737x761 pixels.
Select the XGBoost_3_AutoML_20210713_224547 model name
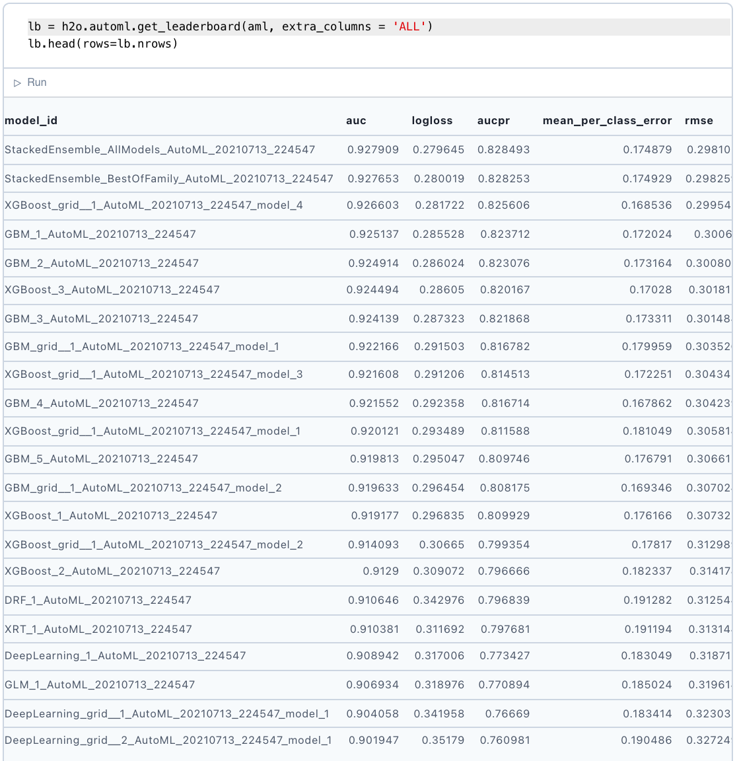coord(112,290)
